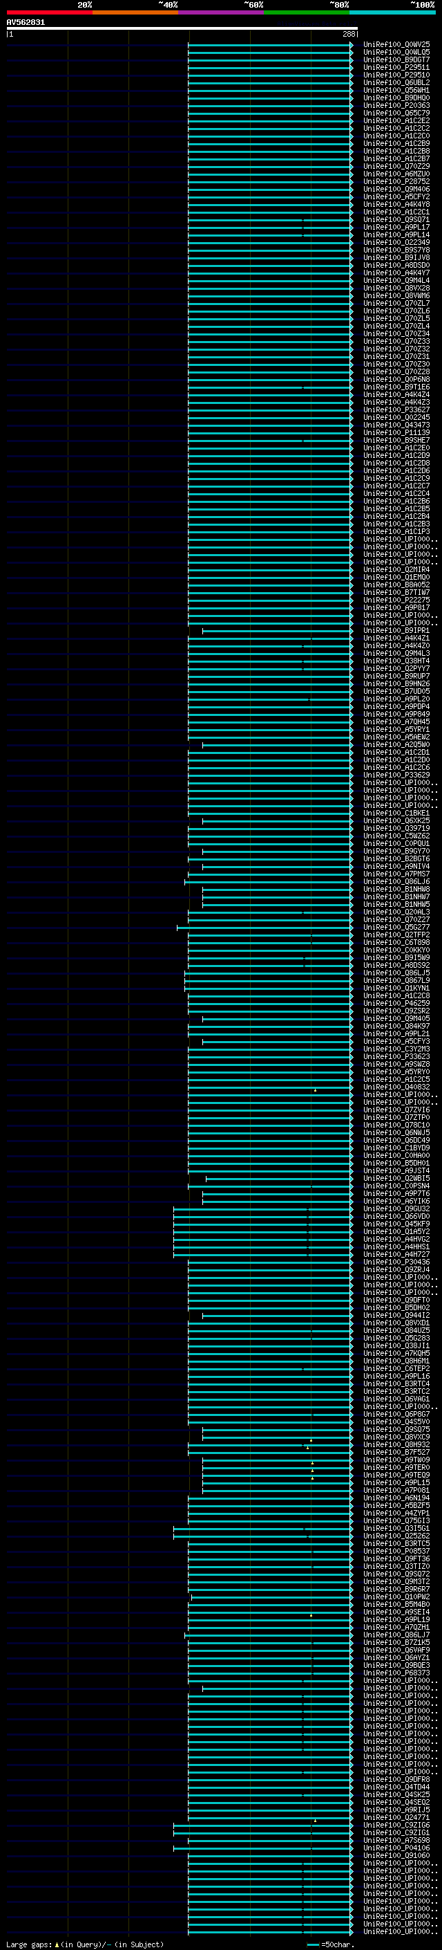The image size is (442, 1950).
Task: Select the UniRef100_B9DHQ0 label
Action: pos(396,98)
